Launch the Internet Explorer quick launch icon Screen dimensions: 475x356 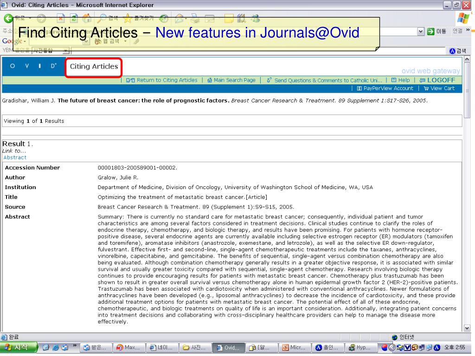(x=56, y=348)
